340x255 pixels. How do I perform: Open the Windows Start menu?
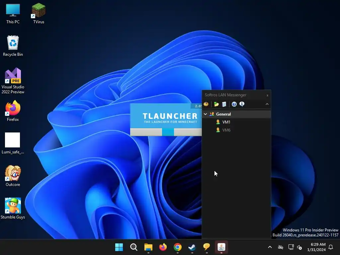(x=119, y=247)
